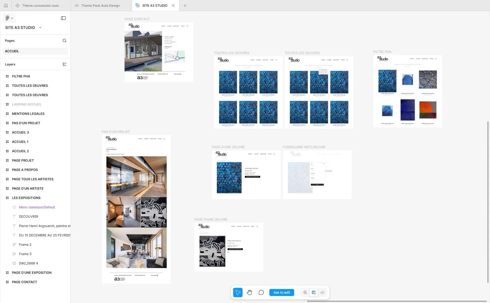
Task: Select the Hand tool
Action: tap(250, 292)
